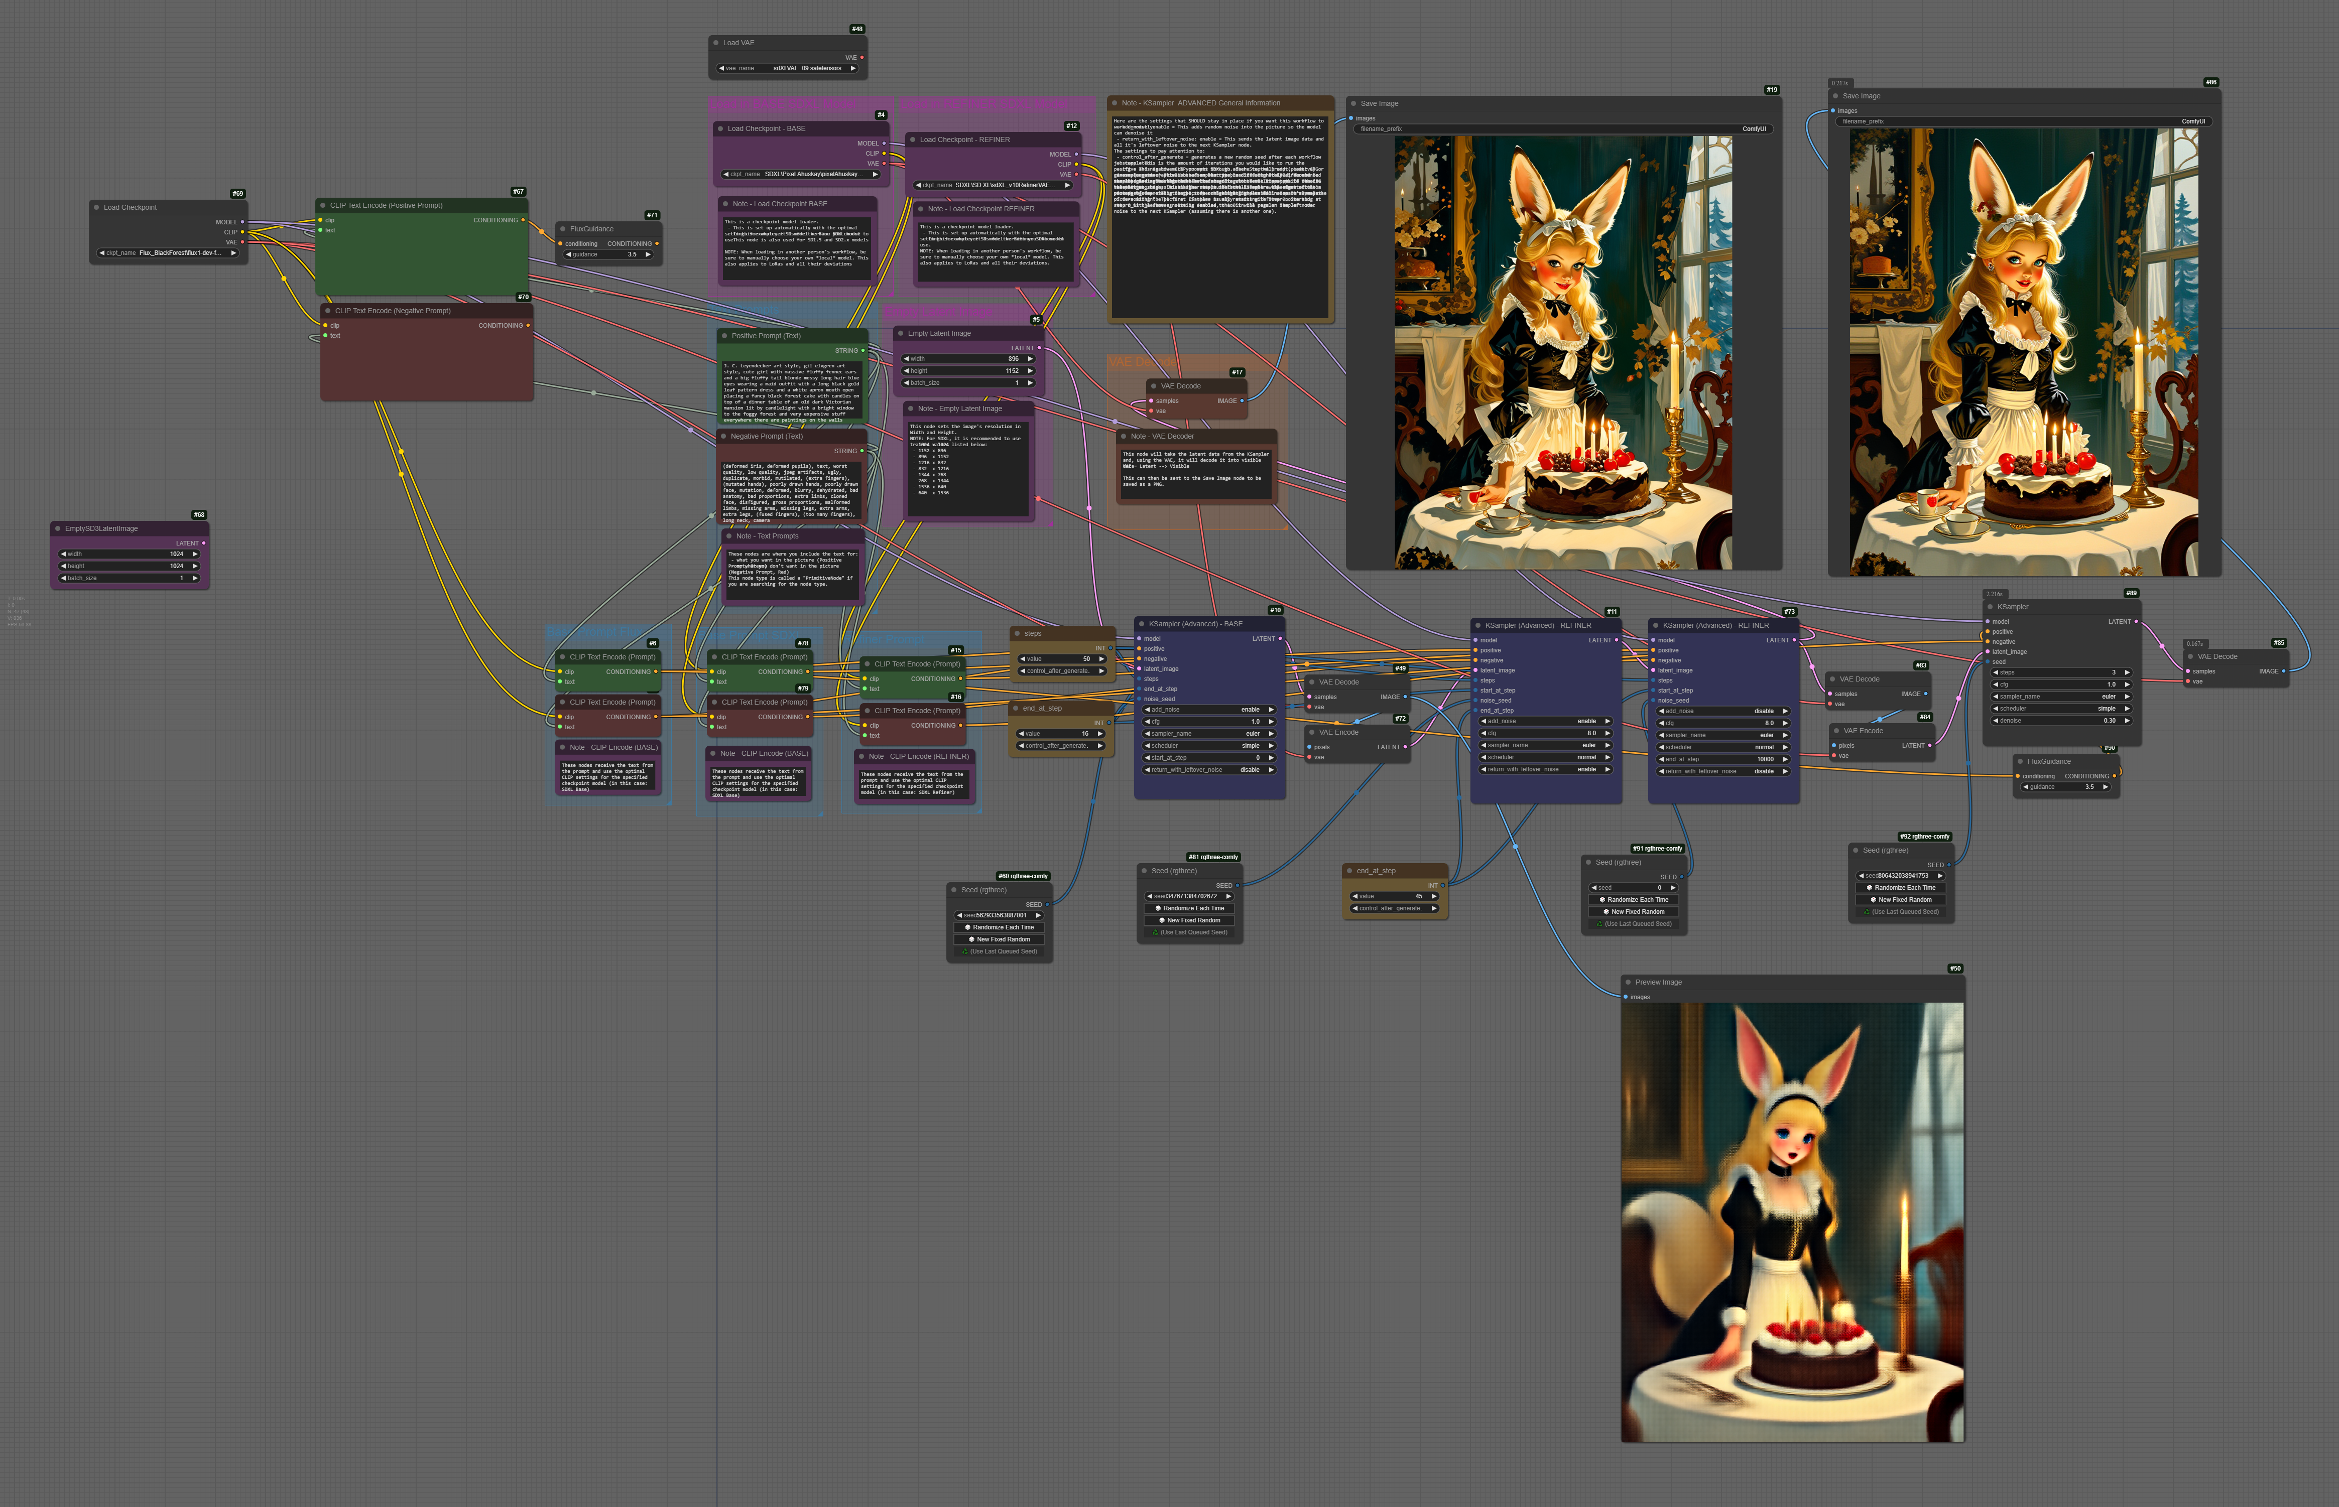2339x1507 pixels.
Task: Click Use Last Queued Seed in Seed node #60
Action: 999,951
